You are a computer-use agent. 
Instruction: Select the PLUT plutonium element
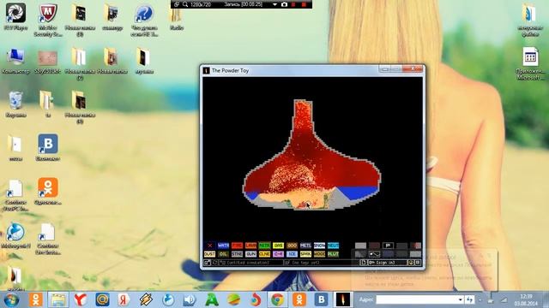tap(333, 254)
